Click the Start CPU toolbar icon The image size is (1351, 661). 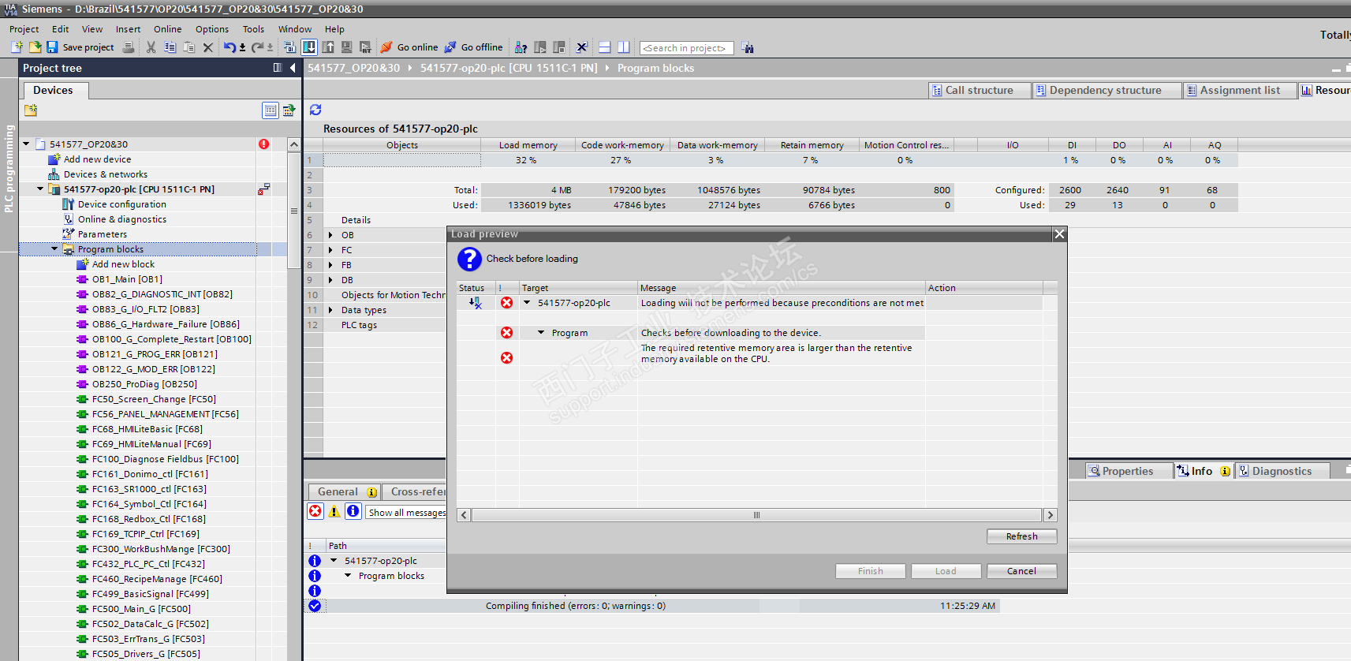[x=540, y=47]
